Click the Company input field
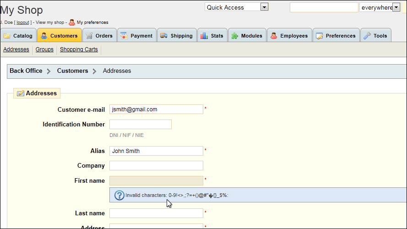Screen dimensions: 407x229 156,166
